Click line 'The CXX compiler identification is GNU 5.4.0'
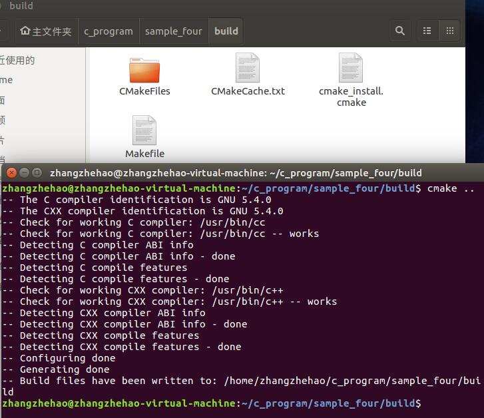Viewport: 484px width, 418px height. (142, 211)
